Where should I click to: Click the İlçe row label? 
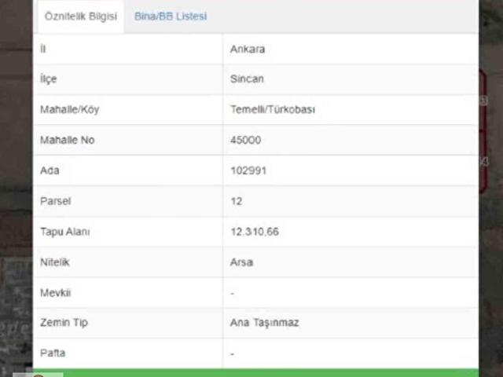(48, 79)
